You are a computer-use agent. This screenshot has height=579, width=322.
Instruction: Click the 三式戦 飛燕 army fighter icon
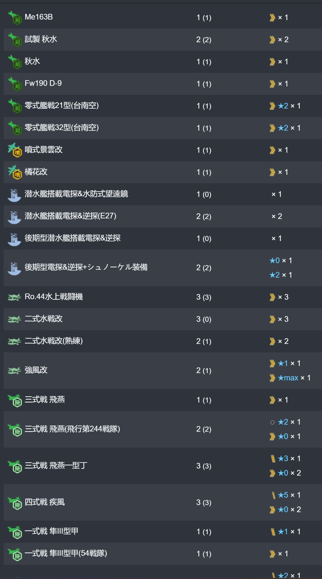[15, 400]
